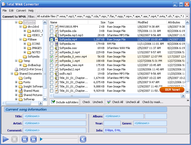Click the PSBase folder icon

click(25, 39)
